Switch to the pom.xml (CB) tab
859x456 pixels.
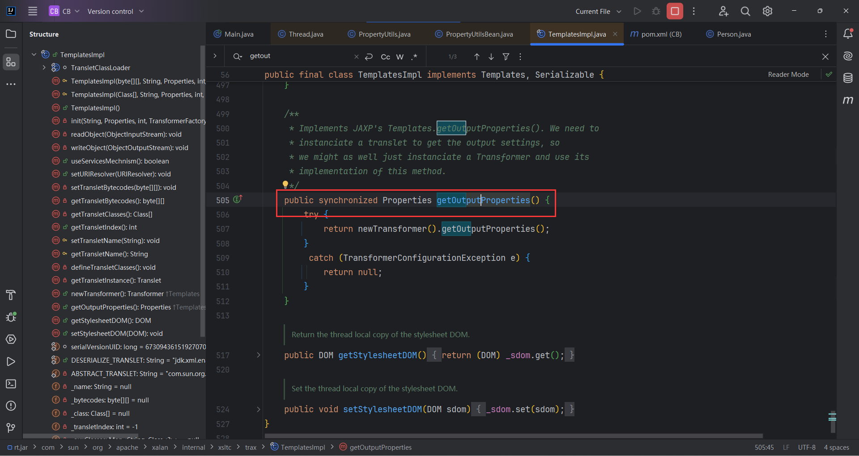click(x=656, y=34)
